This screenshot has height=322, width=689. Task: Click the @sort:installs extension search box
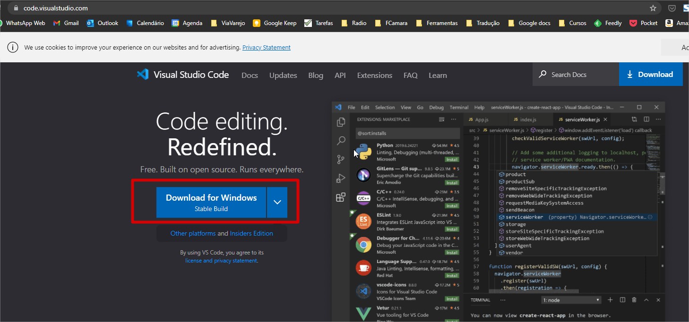pyautogui.click(x=407, y=133)
